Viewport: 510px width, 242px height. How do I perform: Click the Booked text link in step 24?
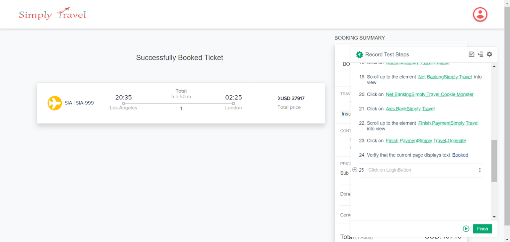[x=460, y=155]
